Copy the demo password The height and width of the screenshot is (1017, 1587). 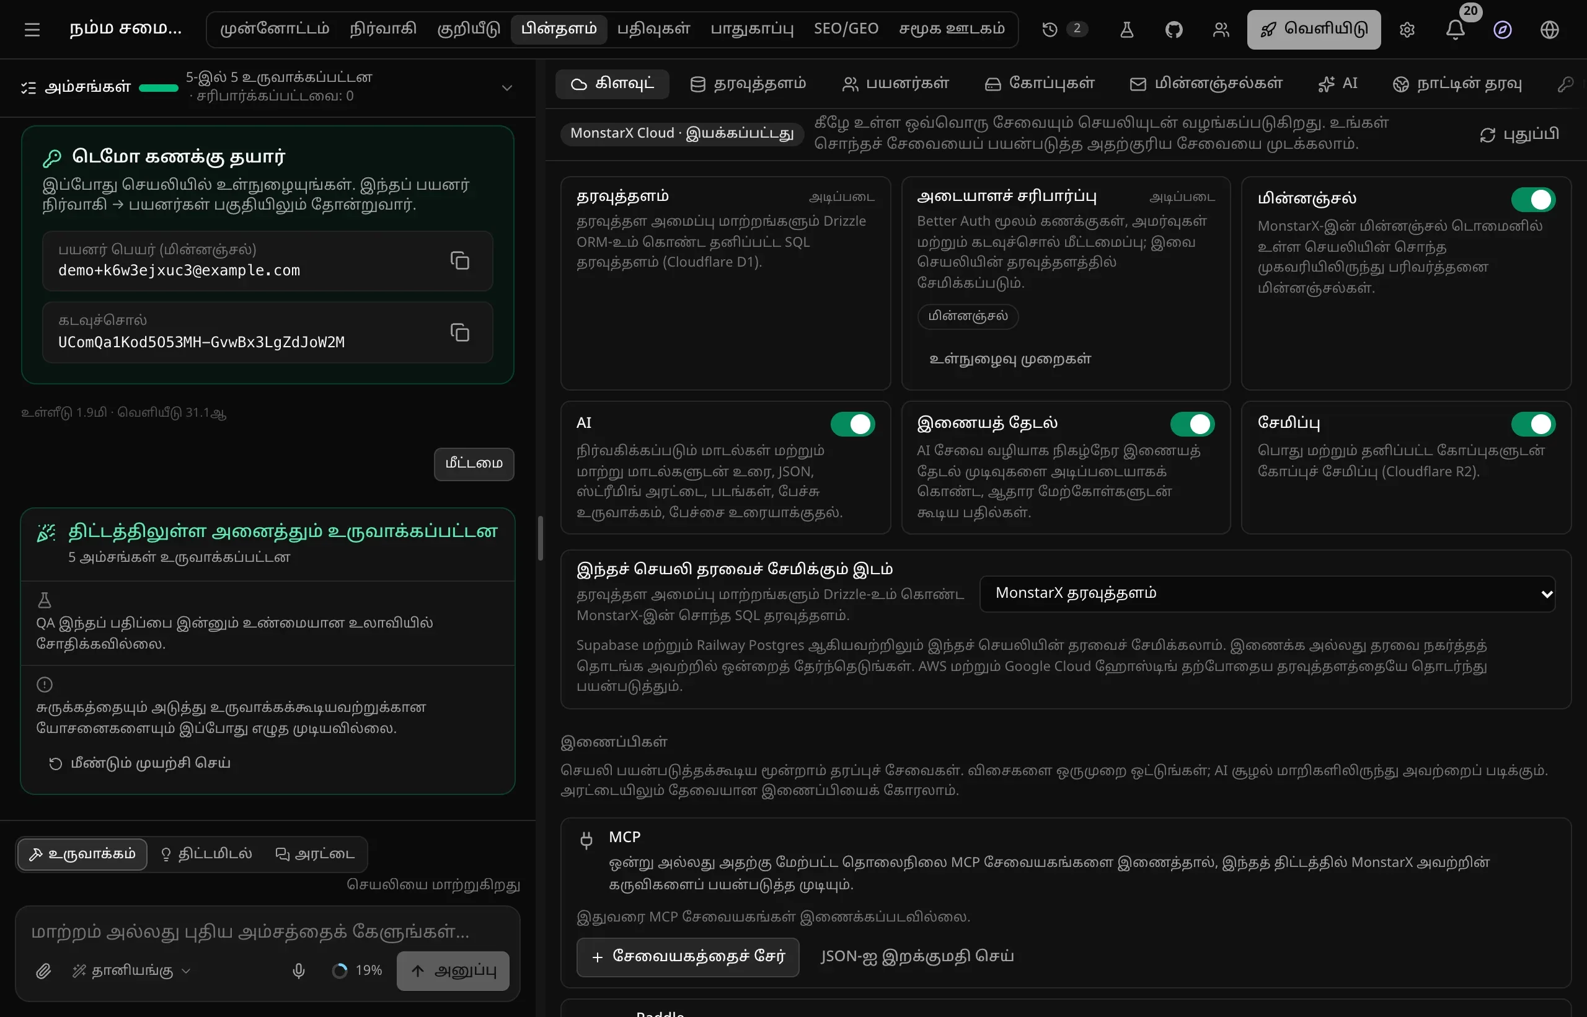[460, 332]
